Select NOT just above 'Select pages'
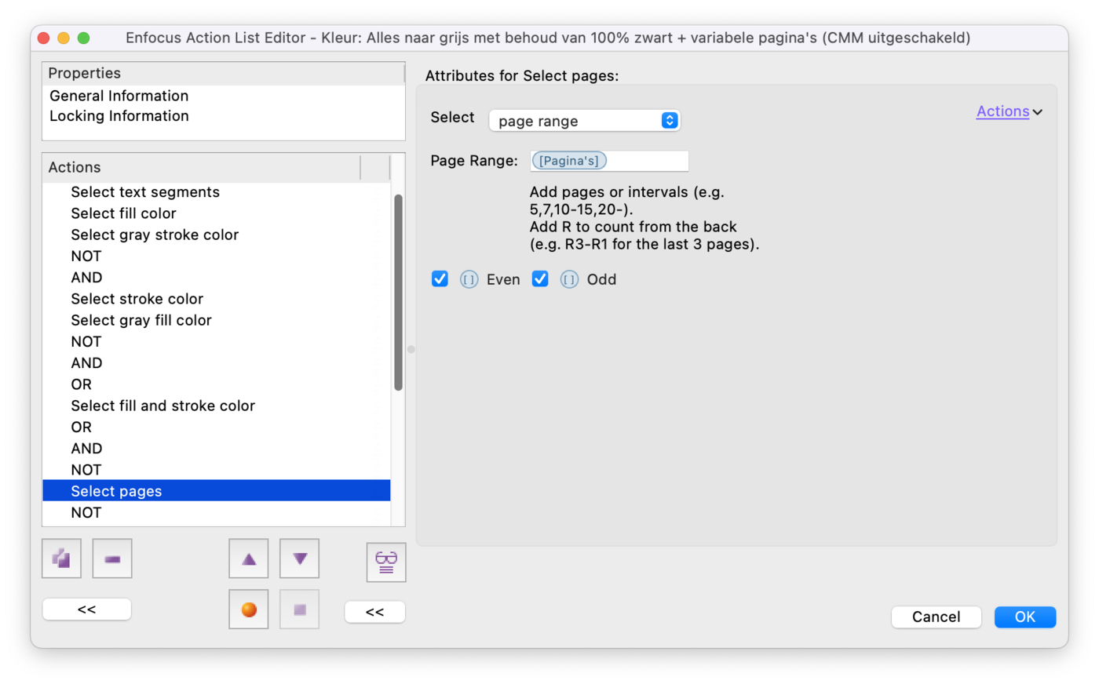This screenshot has width=1099, height=684. 217,470
